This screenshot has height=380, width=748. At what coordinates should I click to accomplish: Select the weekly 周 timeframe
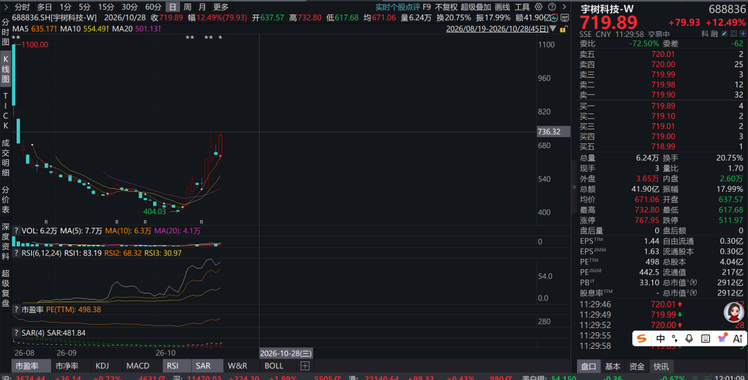[x=188, y=7]
